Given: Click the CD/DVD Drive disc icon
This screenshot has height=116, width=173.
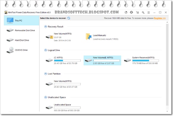Looking at the screenshot, I should click(x=10, y=50).
